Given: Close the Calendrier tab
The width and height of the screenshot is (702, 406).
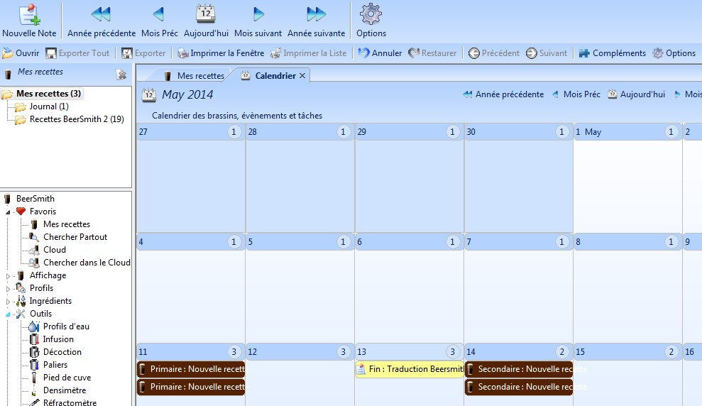Looking at the screenshot, I should click(302, 76).
